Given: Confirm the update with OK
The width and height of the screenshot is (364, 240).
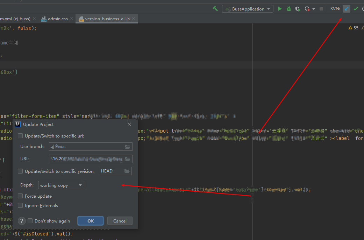Looking at the screenshot, I should point(90,221).
